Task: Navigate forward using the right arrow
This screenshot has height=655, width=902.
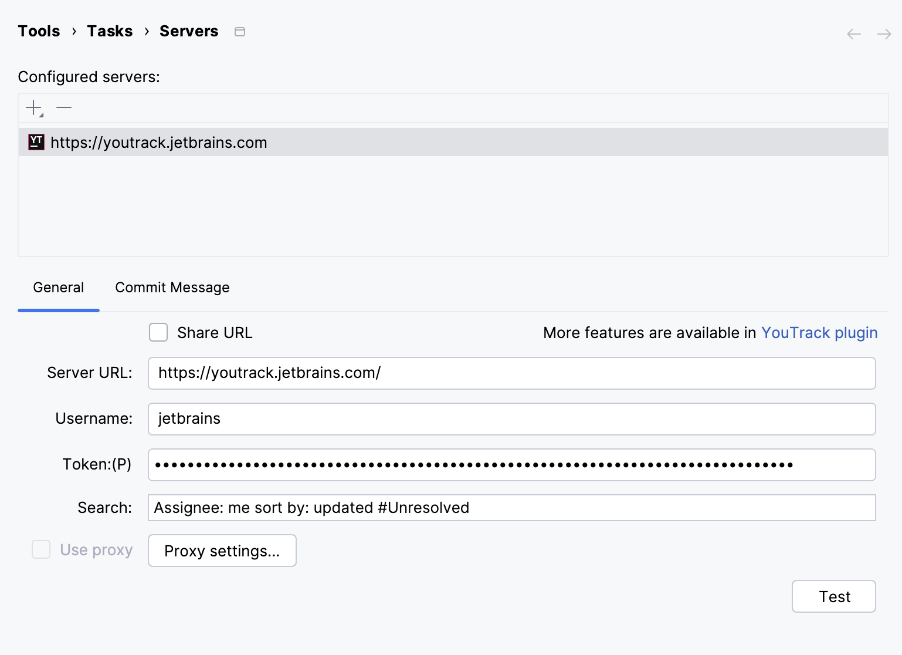Action: 884,33
